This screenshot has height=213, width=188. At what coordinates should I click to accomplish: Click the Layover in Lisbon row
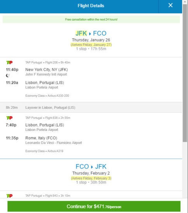coord(91,107)
